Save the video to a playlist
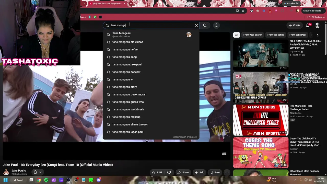Image resolution: width=327 pixels, height=184 pixels. point(215,172)
